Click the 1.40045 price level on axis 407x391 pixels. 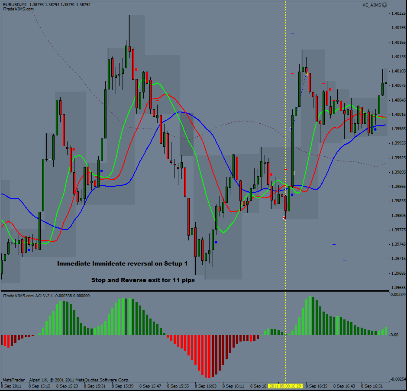[398, 100]
